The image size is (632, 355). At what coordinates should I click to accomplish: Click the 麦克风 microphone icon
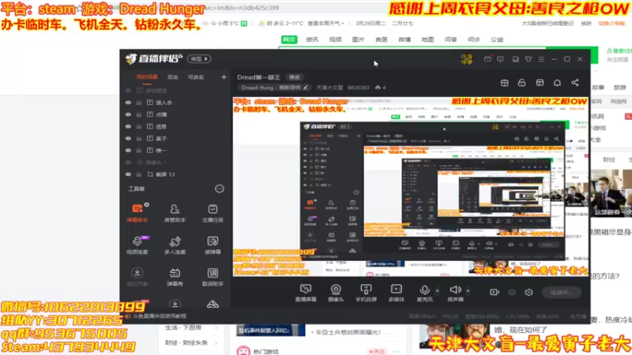click(424, 290)
